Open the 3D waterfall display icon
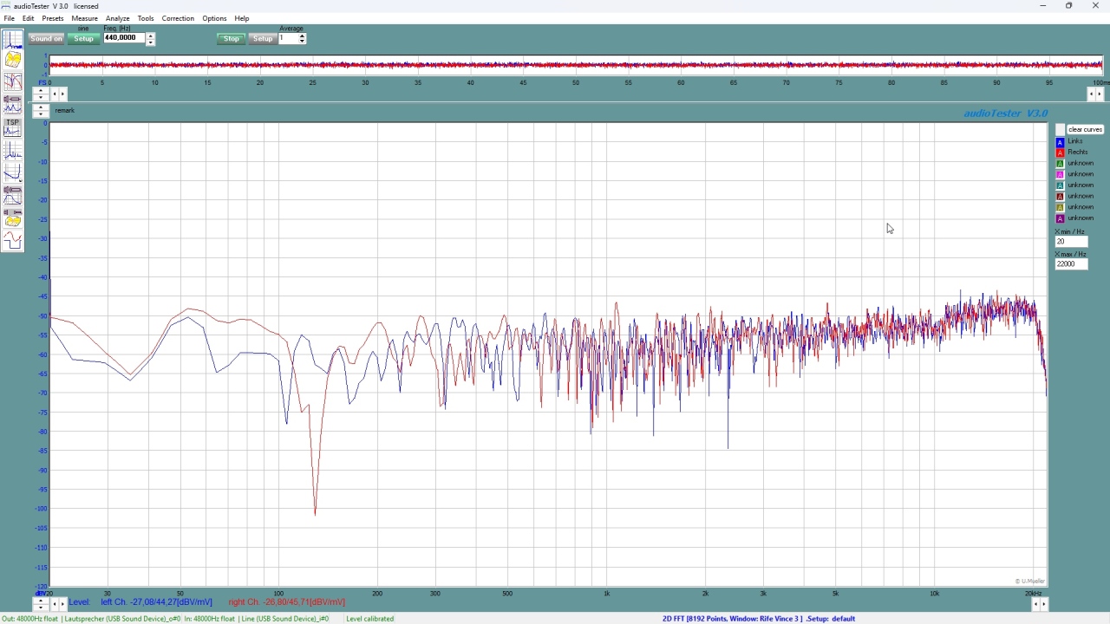1110x624 pixels. 12,60
